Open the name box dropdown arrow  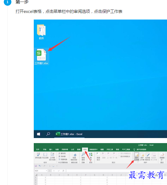[46, 171]
